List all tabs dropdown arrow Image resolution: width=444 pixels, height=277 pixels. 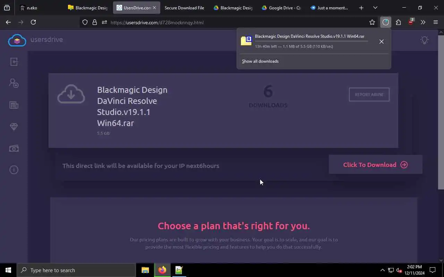click(375, 8)
